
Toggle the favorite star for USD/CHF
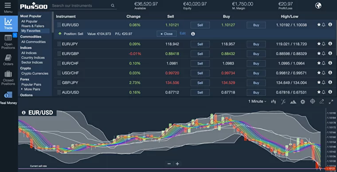tap(319, 73)
